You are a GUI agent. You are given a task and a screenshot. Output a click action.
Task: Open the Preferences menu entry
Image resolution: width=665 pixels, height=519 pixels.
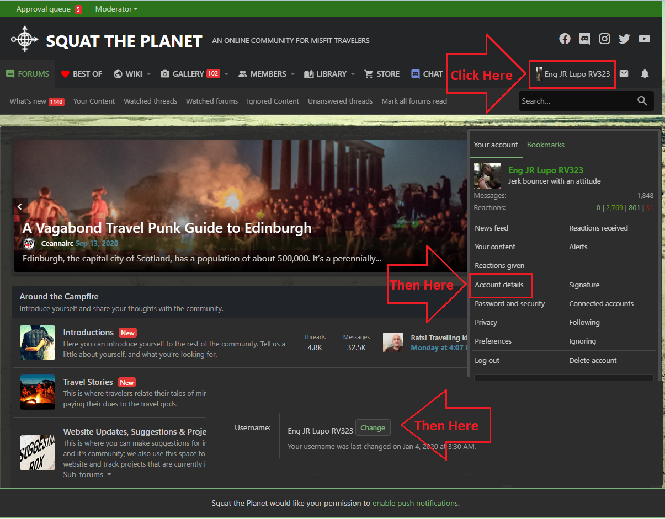(493, 341)
